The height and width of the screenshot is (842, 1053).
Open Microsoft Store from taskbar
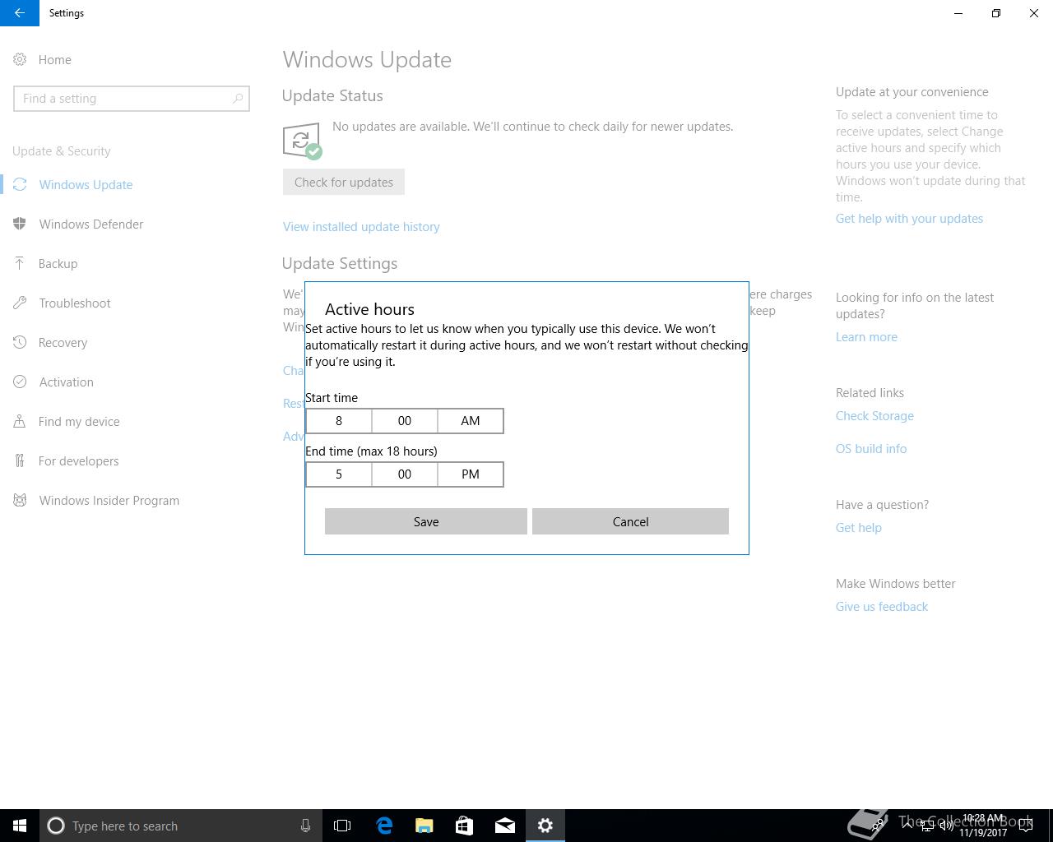pyautogui.click(x=465, y=826)
